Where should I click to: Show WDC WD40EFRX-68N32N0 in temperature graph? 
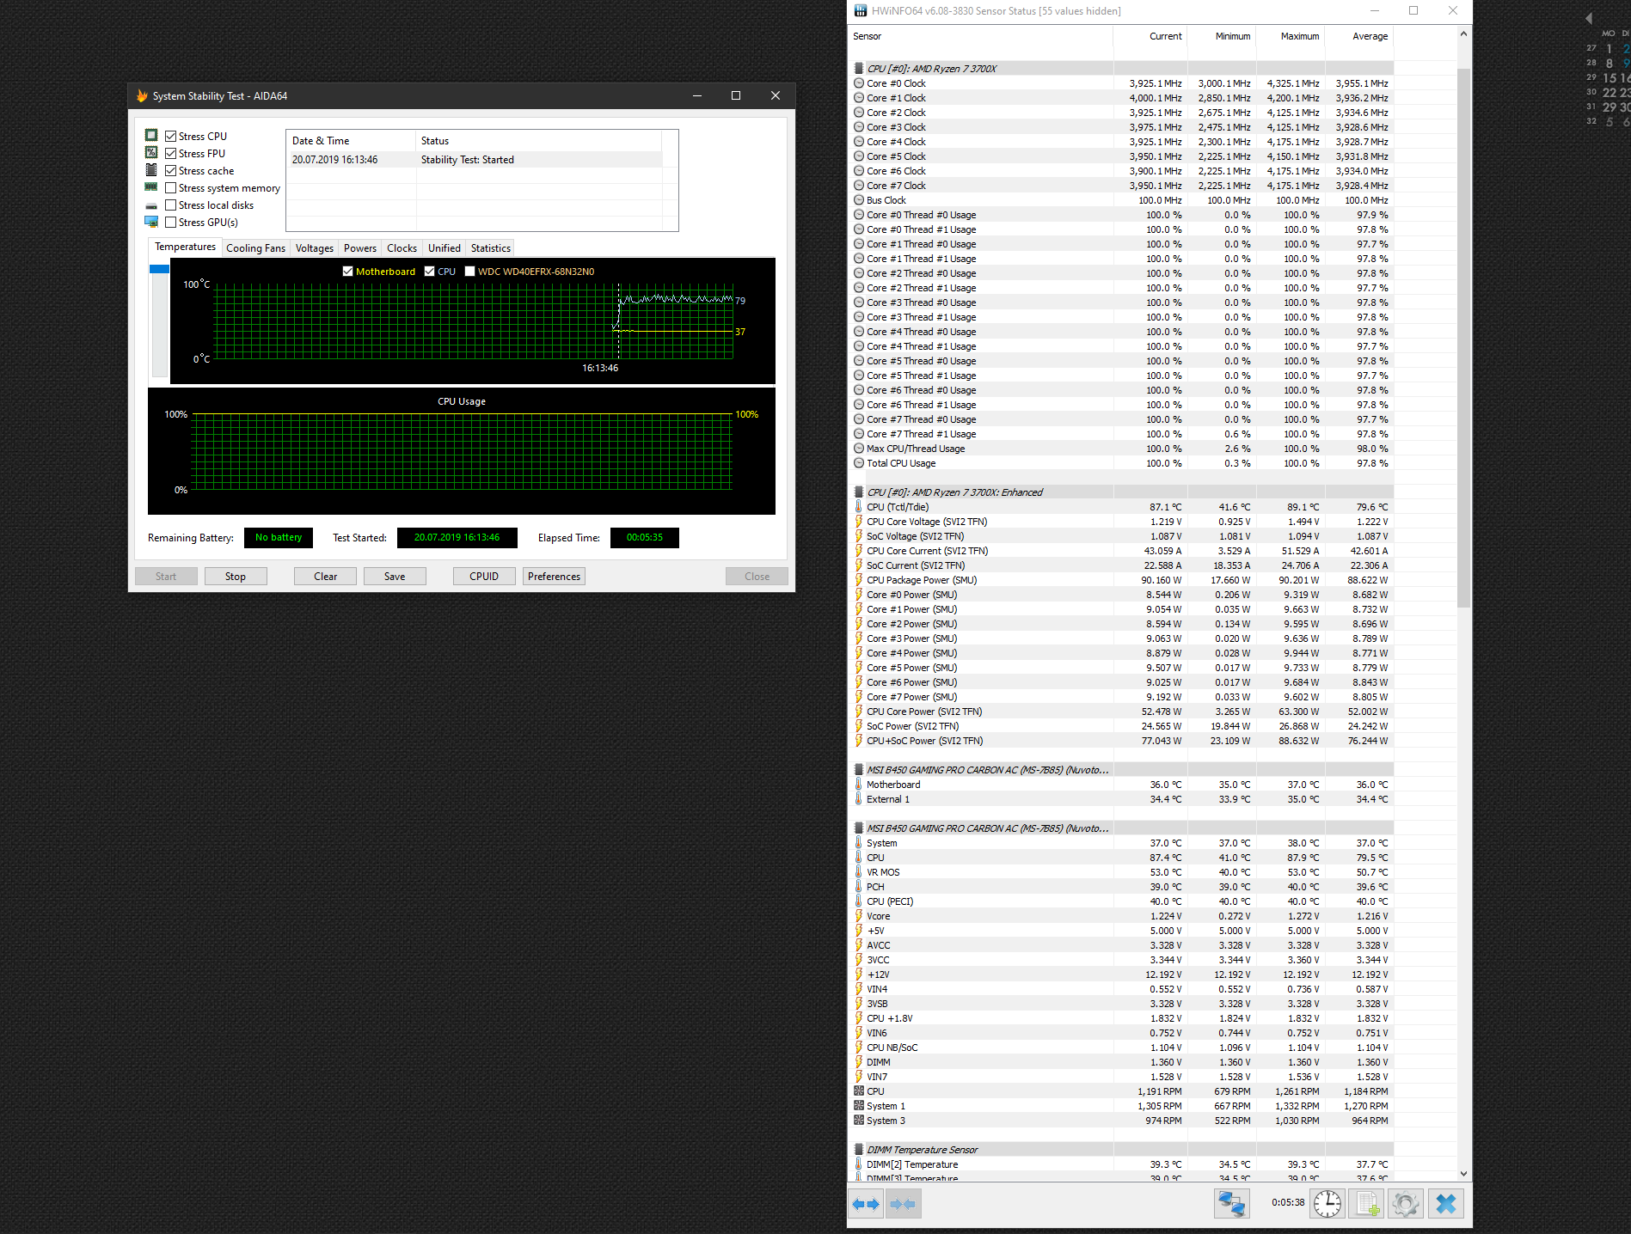click(469, 271)
